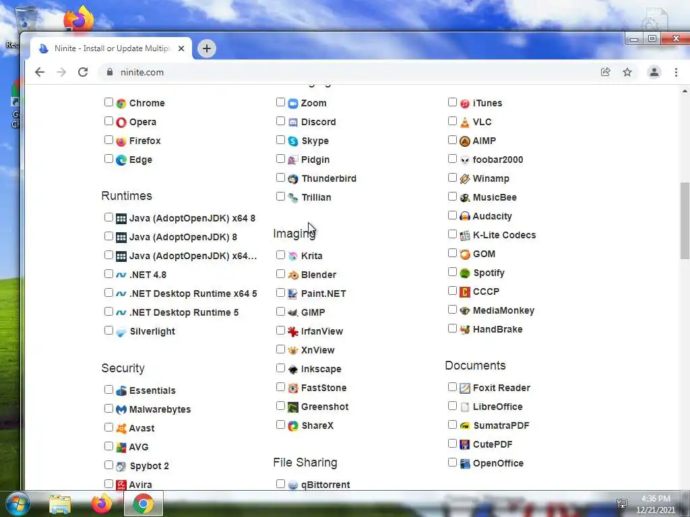This screenshot has width=690, height=517.
Task: Click the Spybot 2 label
Action: click(x=149, y=467)
